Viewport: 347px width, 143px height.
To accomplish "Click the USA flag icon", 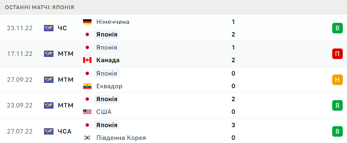I will [87, 112].
